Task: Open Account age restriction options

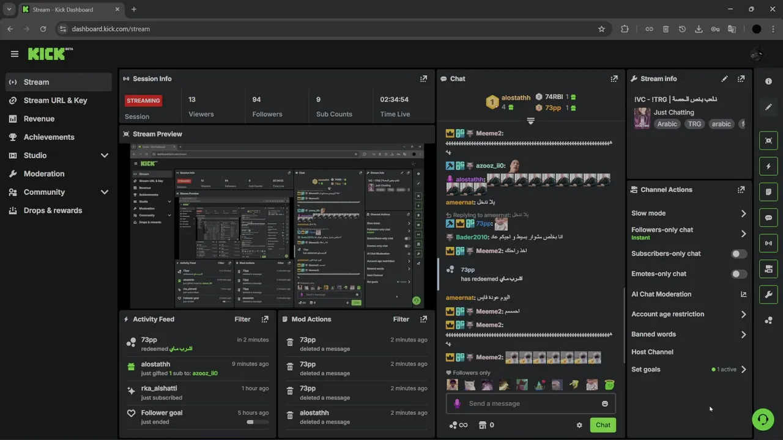Action: [x=689, y=314]
